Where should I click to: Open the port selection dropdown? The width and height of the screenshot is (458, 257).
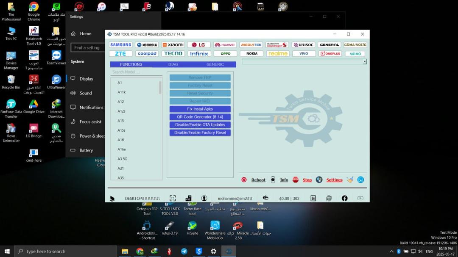pos(304,61)
